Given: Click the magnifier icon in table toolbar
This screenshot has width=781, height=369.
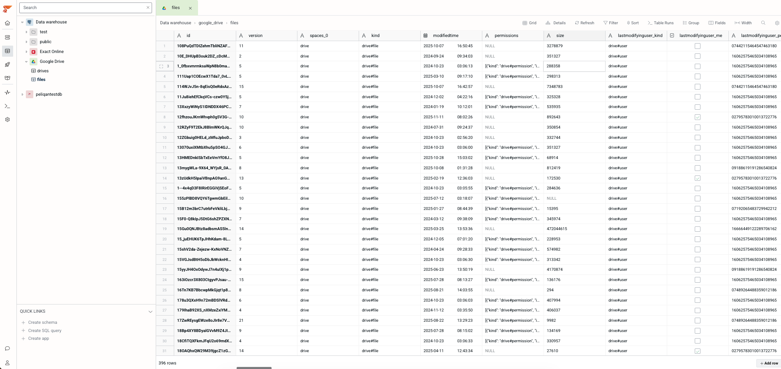Looking at the screenshot, I should pos(763,23).
